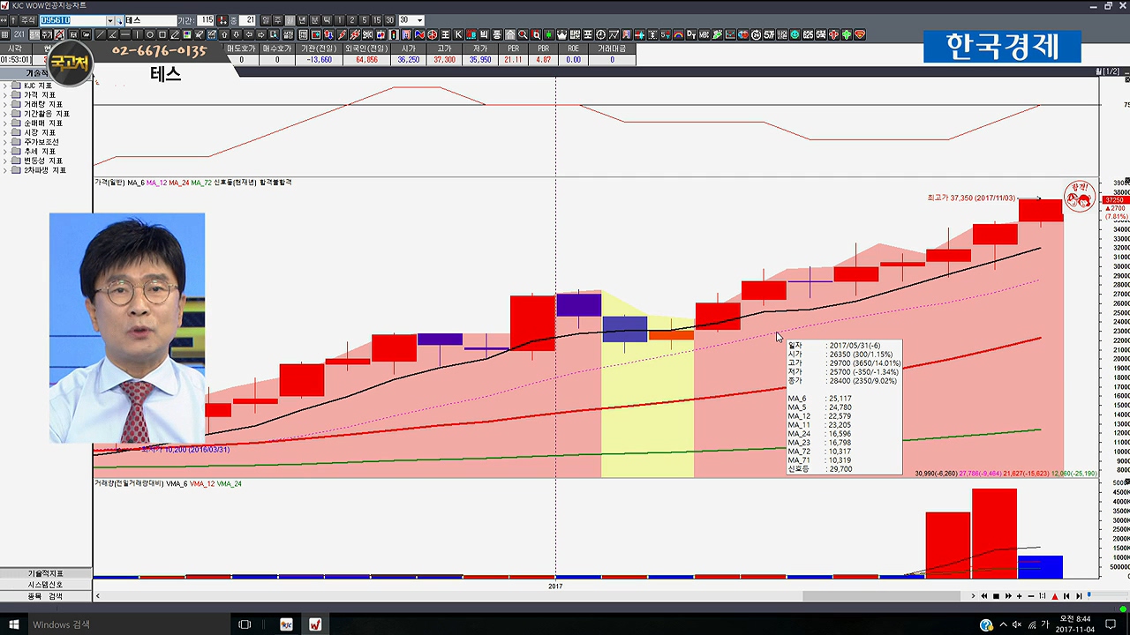Click the magnifier zoom icon in toolbar
The image size is (1130, 635).
pos(524,35)
